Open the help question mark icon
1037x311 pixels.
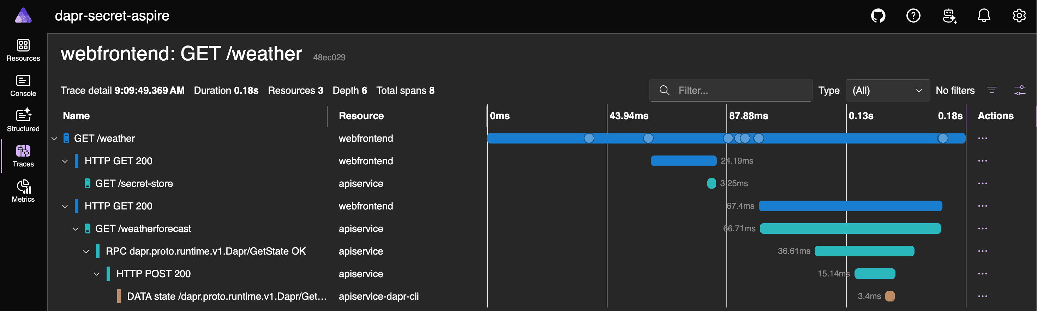[913, 16]
